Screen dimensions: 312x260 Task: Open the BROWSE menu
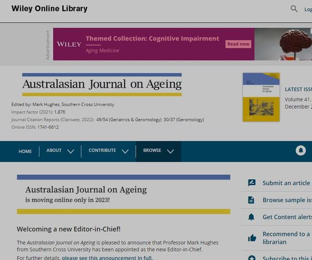152,150
